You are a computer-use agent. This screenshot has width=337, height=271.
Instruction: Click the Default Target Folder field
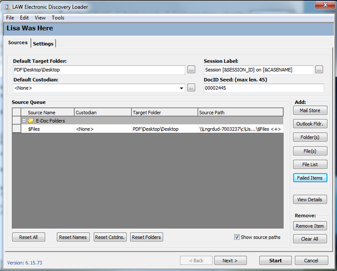pos(99,70)
